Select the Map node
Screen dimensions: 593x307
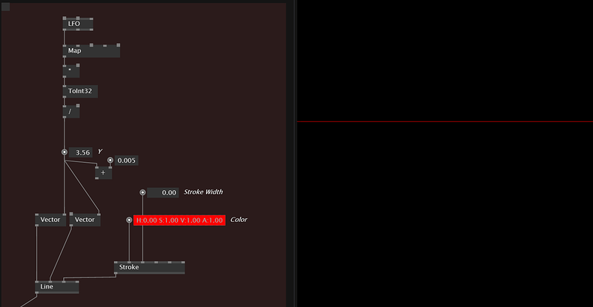click(91, 51)
